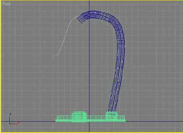Select the green base platform slab
Screen dimensions: 183x133
pyautogui.click(x=90, y=121)
